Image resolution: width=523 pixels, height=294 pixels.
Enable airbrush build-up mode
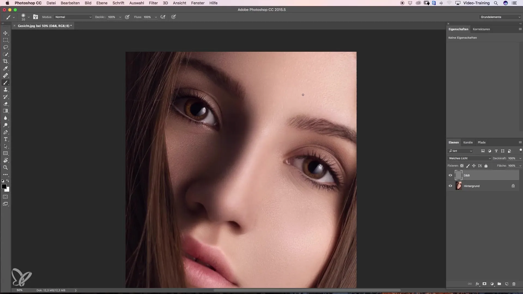pos(163,17)
